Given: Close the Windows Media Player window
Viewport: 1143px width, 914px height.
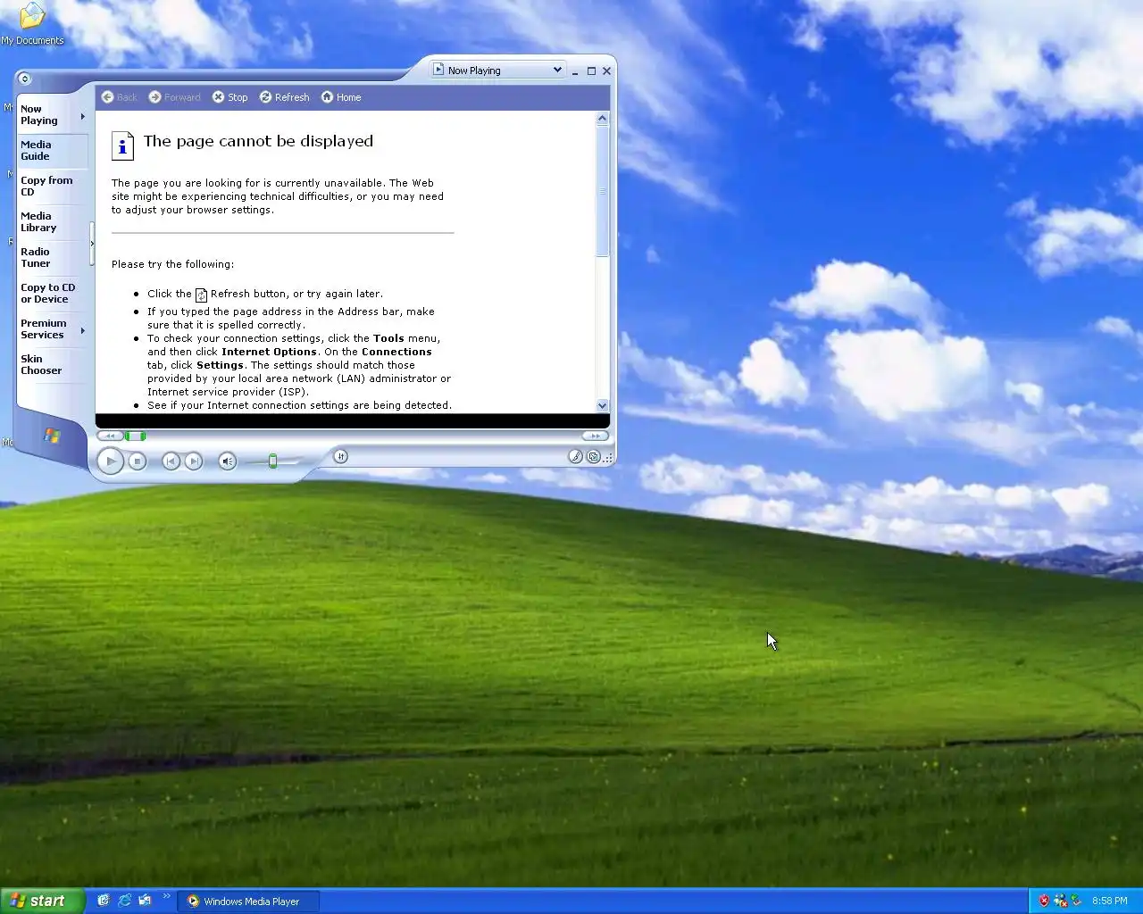Looking at the screenshot, I should tap(607, 71).
